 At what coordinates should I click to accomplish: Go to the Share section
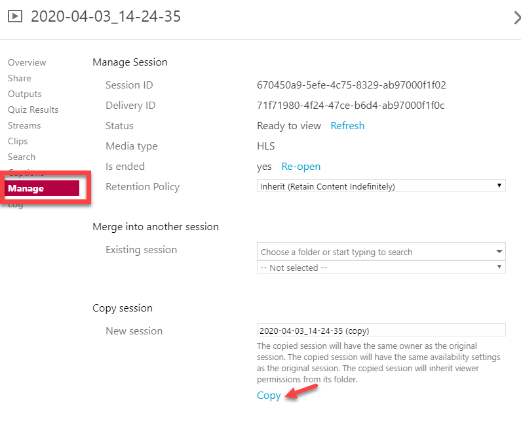point(19,78)
